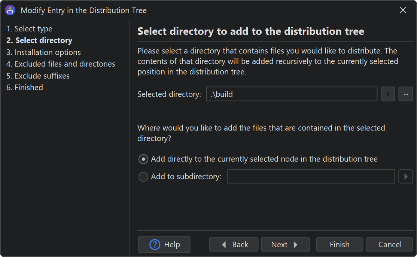Image resolution: width=417 pixels, height=257 pixels.
Task: Click in the Selected directory text field
Action: [x=291, y=94]
